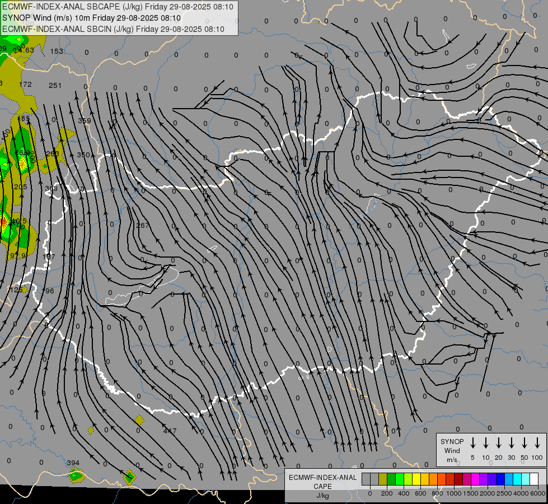The image size is (548, 504).
Task: Click the 10 m/s wind arrow in legend
Action: [485, 443]
